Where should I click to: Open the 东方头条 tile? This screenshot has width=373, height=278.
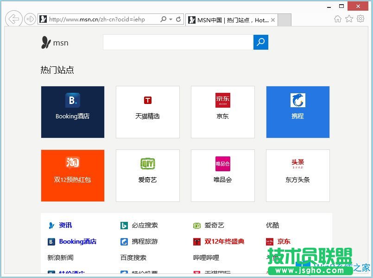[x=297, y=175]
